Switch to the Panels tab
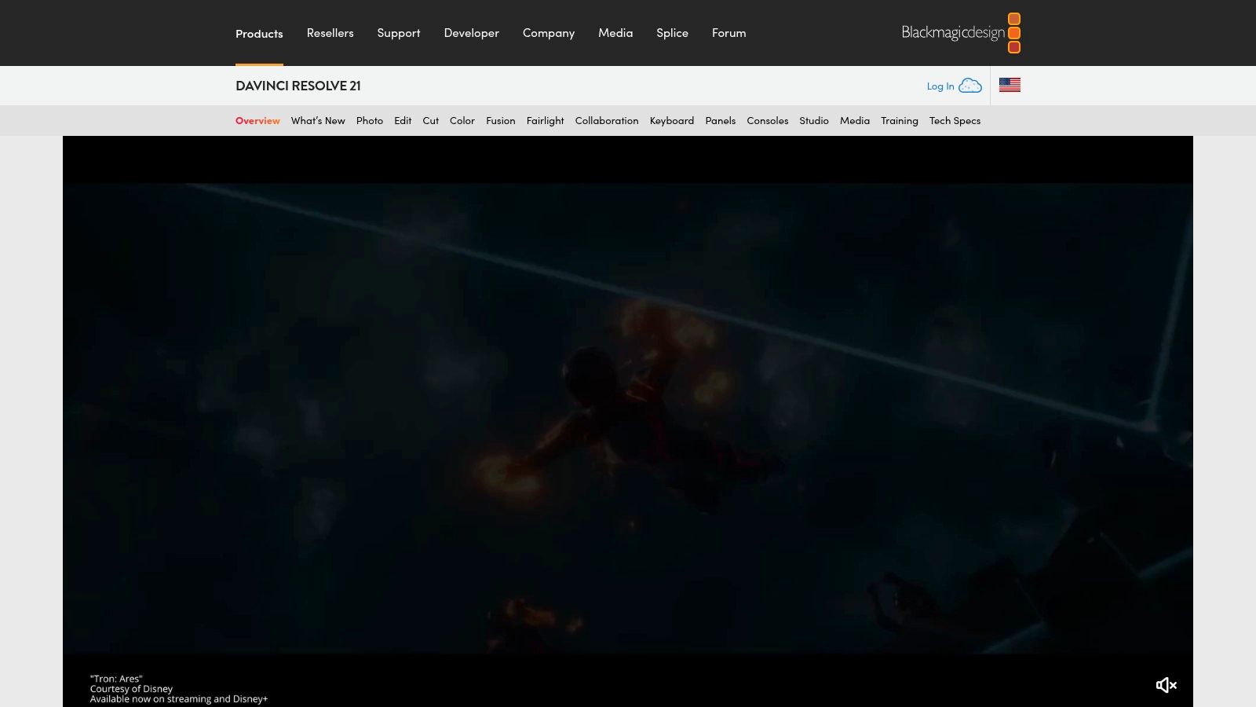 pos(720,121)
